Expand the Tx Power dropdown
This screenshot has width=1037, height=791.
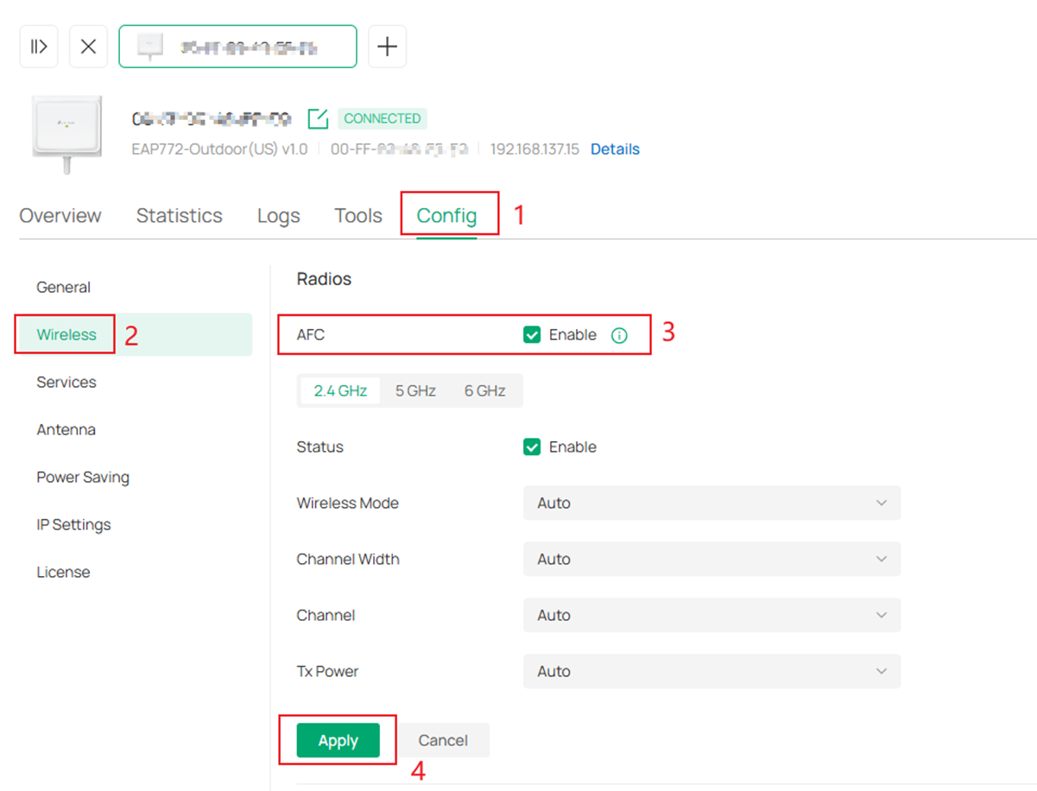point(711,672)
